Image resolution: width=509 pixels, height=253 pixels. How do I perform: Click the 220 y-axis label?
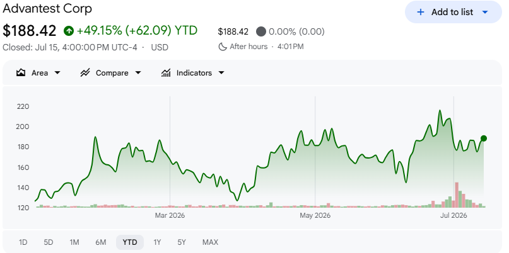pyautogui.click(x=23, y=106)
